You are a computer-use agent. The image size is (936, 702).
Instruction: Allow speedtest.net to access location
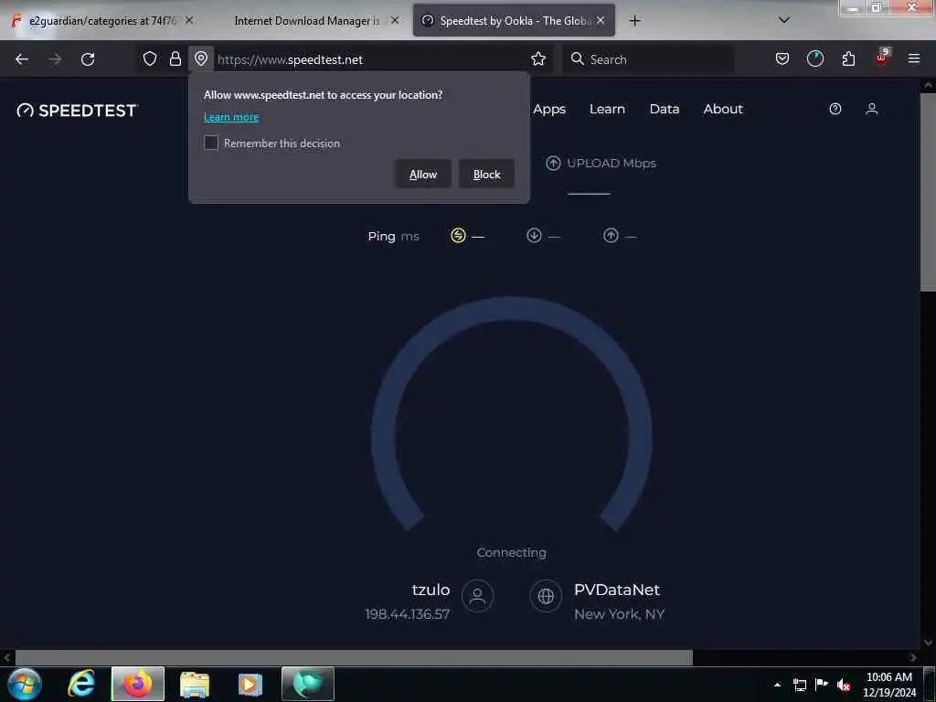(422, 175)
